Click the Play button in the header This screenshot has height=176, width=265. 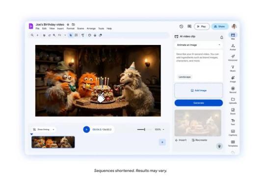pos(202,26)
